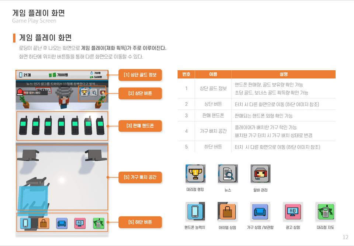
Task: Click the large 아이템 상점 bag icon
Action: [228, 211]
